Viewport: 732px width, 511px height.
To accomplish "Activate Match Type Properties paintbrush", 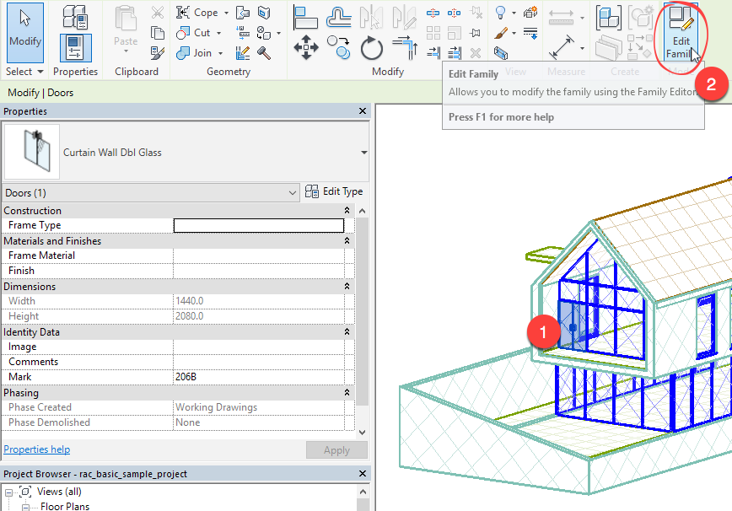I will click(158, 53).
